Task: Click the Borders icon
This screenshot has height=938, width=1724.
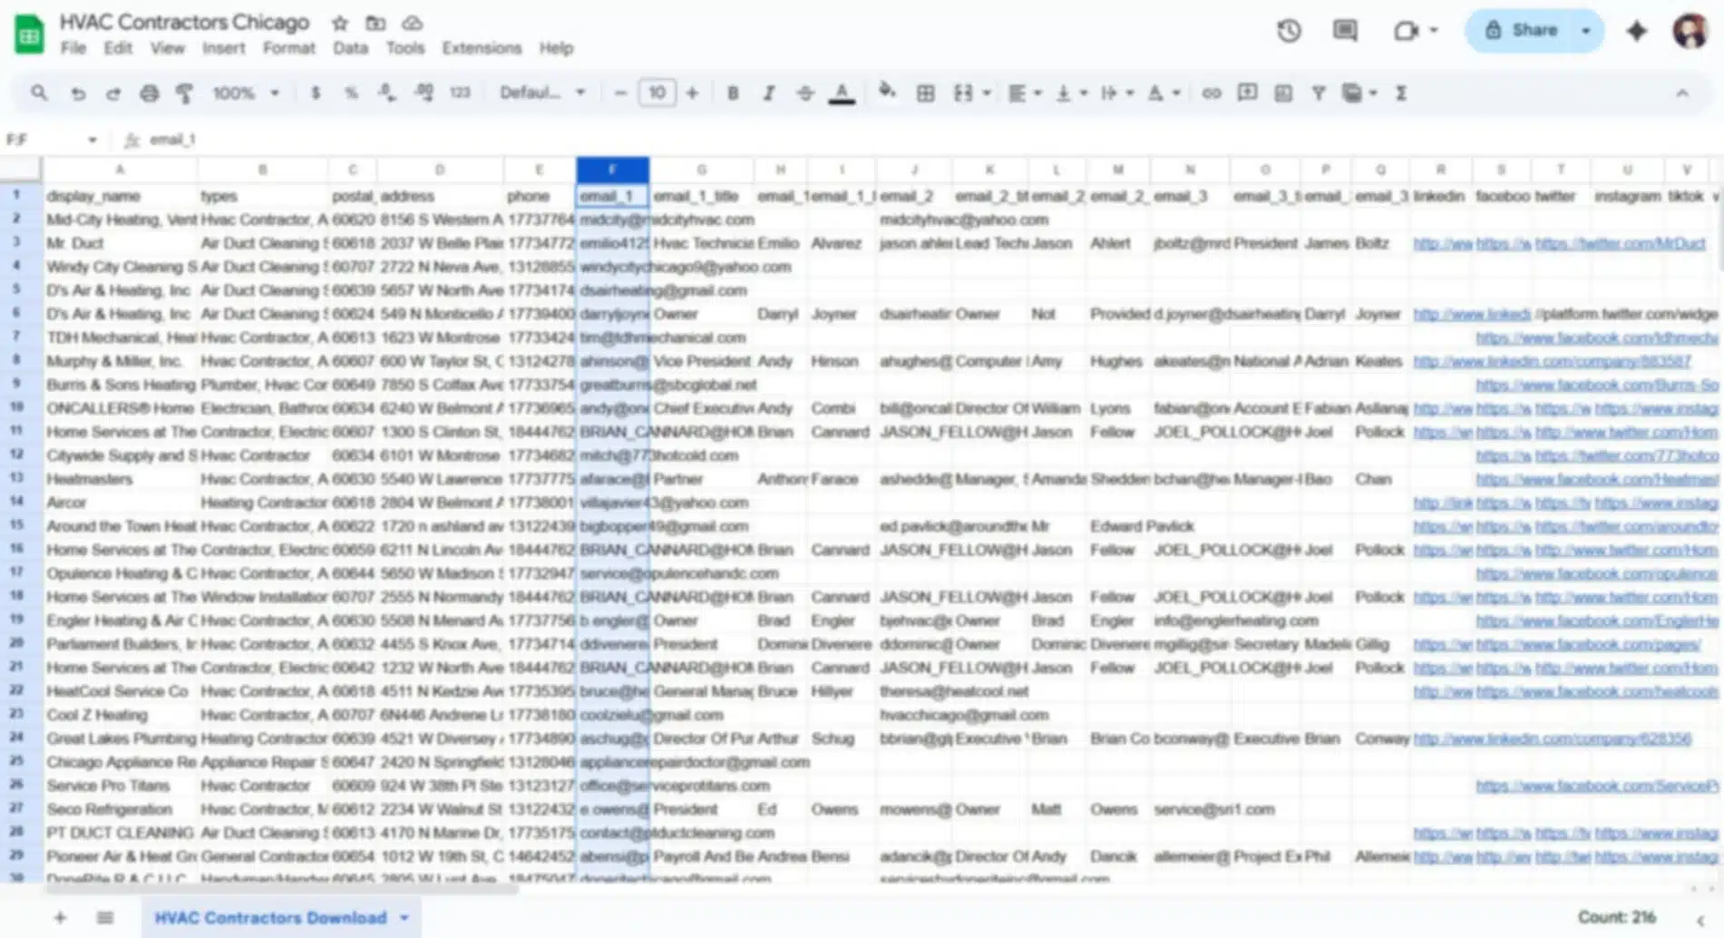Action: coord(925,93)
